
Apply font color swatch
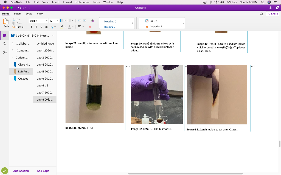[x=69, y=27]
